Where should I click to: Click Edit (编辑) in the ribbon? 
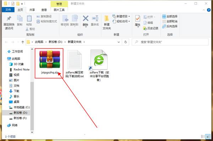point(148,23)
